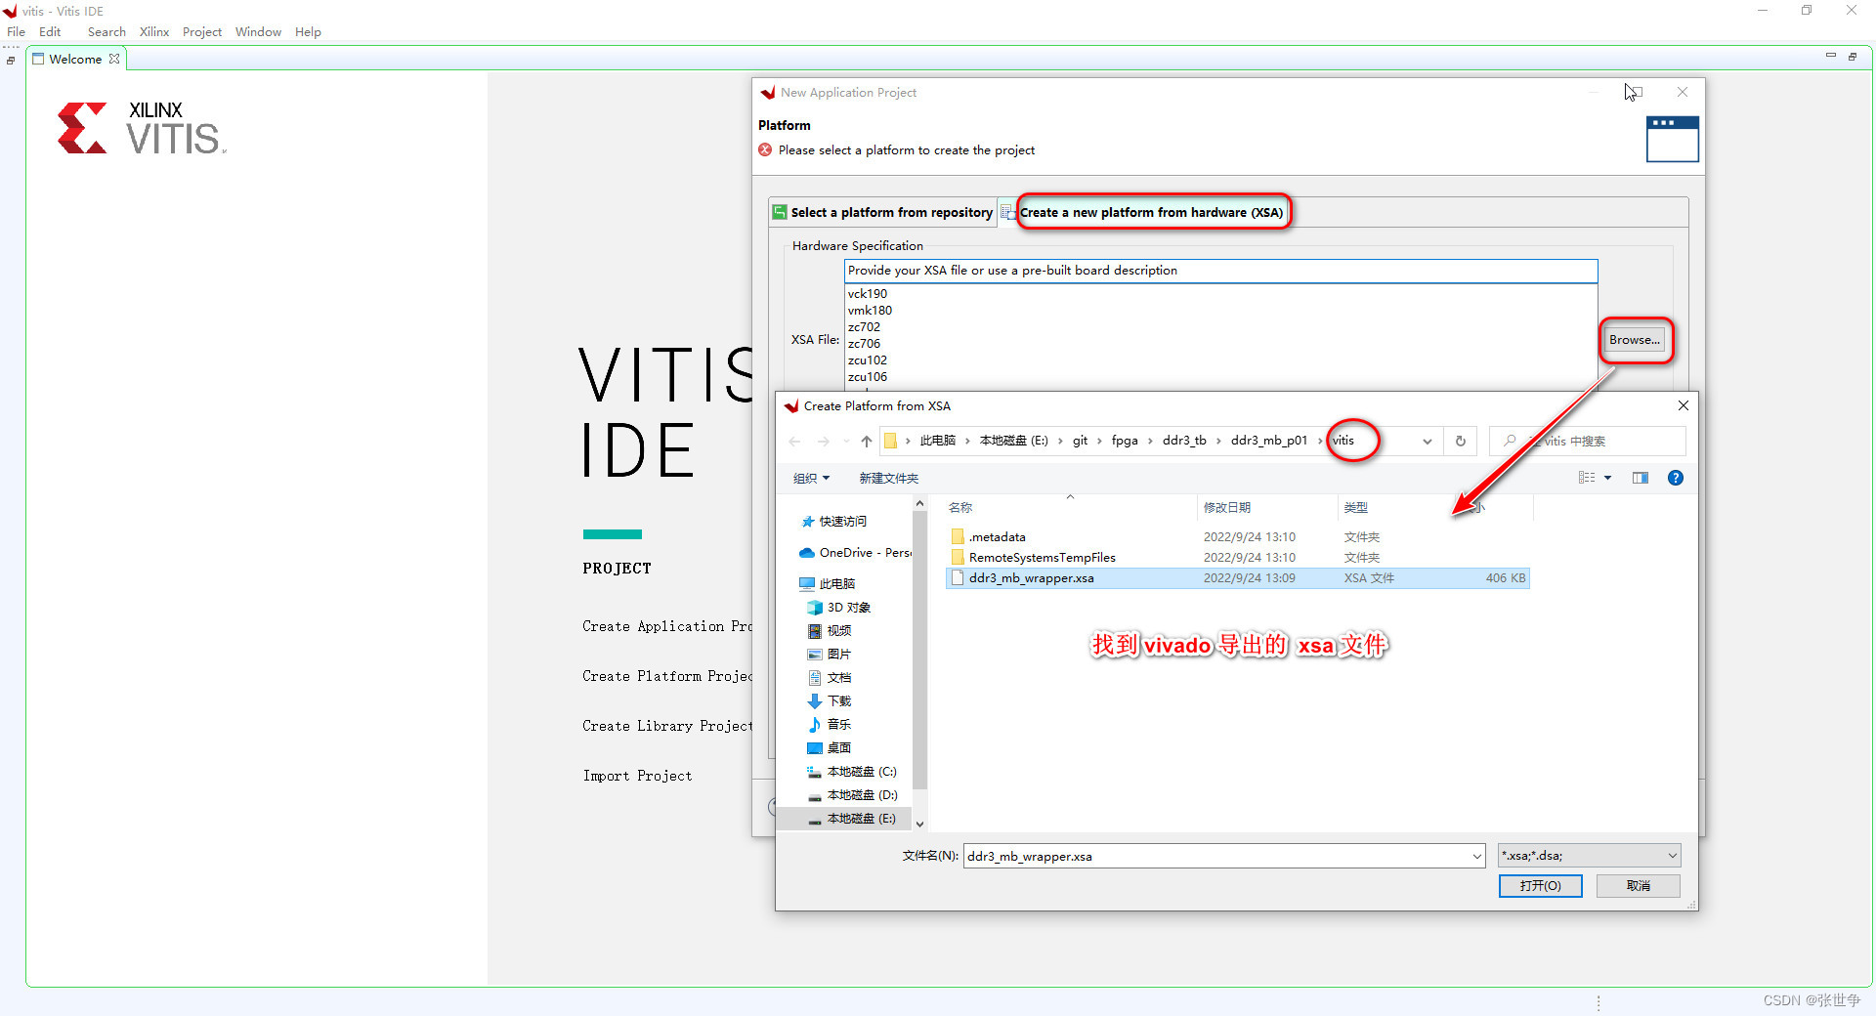The width and height of the screenshot is (1876, 1016).
Task: Click 此电脑 in the address breadcrumb
Action: pyautogui.click(x=937, y=442)
